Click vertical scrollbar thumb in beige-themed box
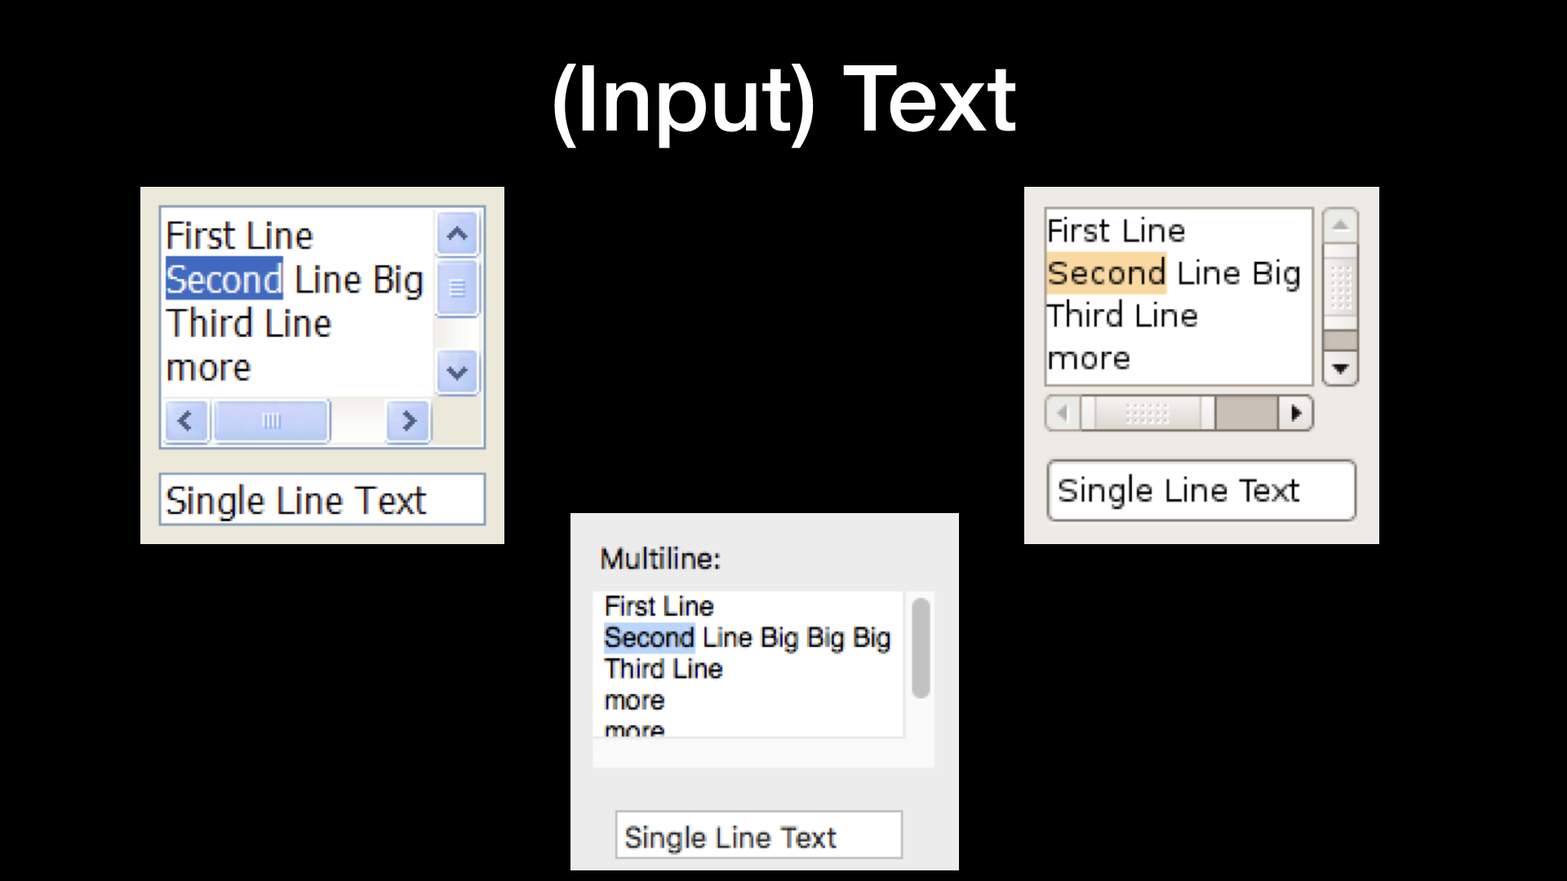Screen dimensions: 1567x881 point(1340,287)
